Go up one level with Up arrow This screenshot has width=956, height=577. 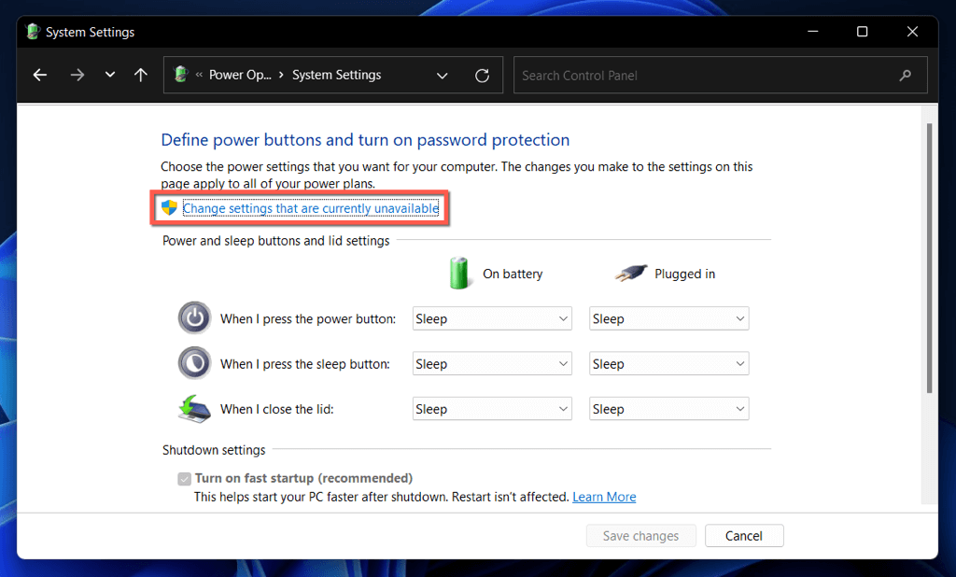(x=141, y=76)
